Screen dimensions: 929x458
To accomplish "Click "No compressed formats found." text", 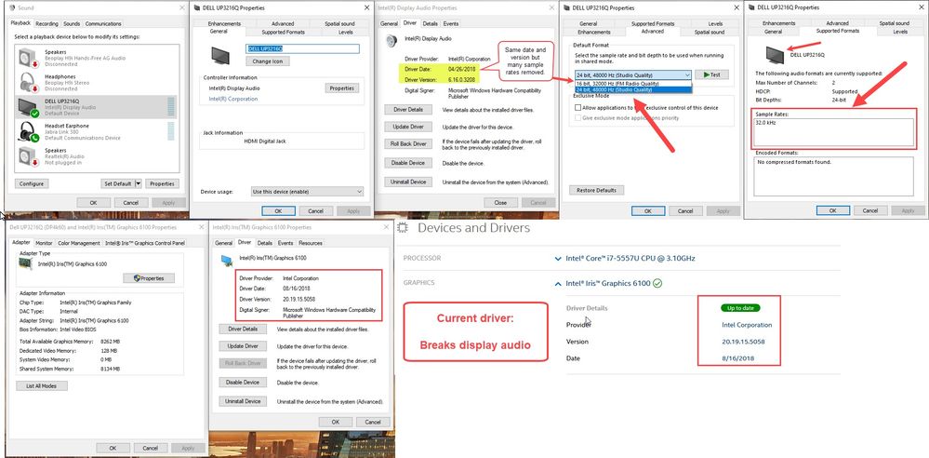I will pos(794,162).
